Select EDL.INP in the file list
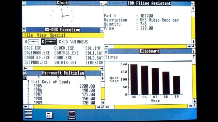 pyautogui.click(x=93, y=48)
